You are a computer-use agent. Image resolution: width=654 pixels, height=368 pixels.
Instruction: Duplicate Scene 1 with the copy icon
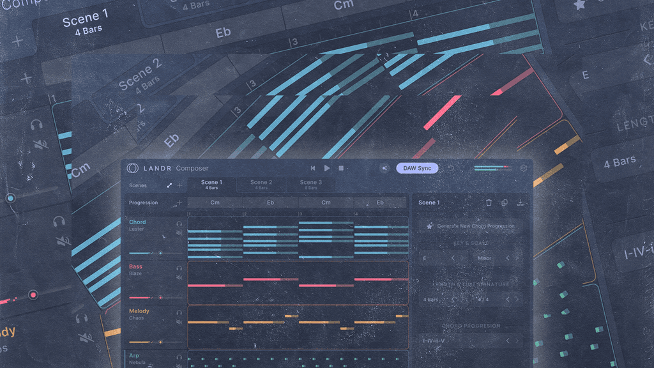505,203
